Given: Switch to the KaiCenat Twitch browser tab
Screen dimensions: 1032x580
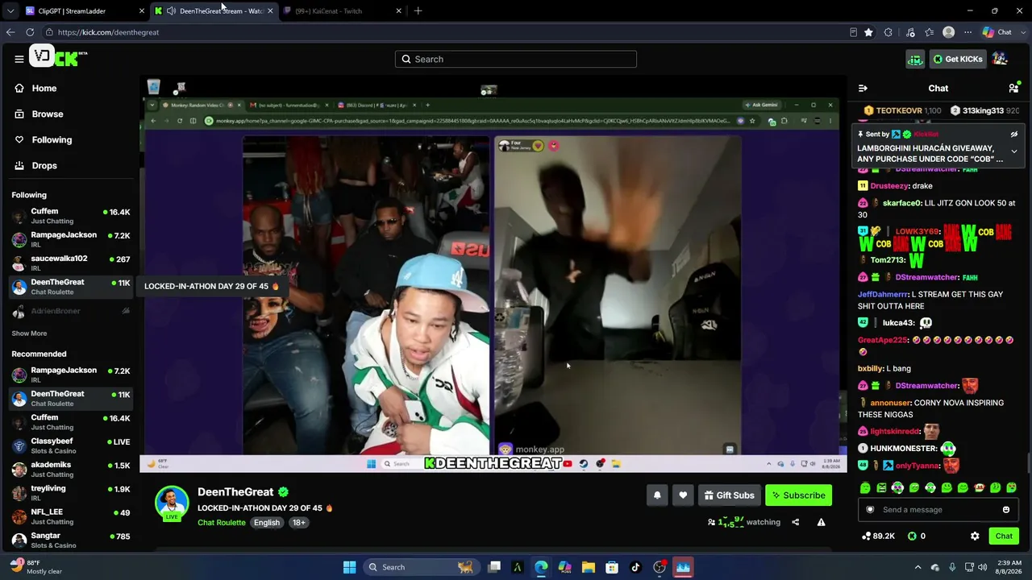Looking at the screenshot, I should click(343, 10).
